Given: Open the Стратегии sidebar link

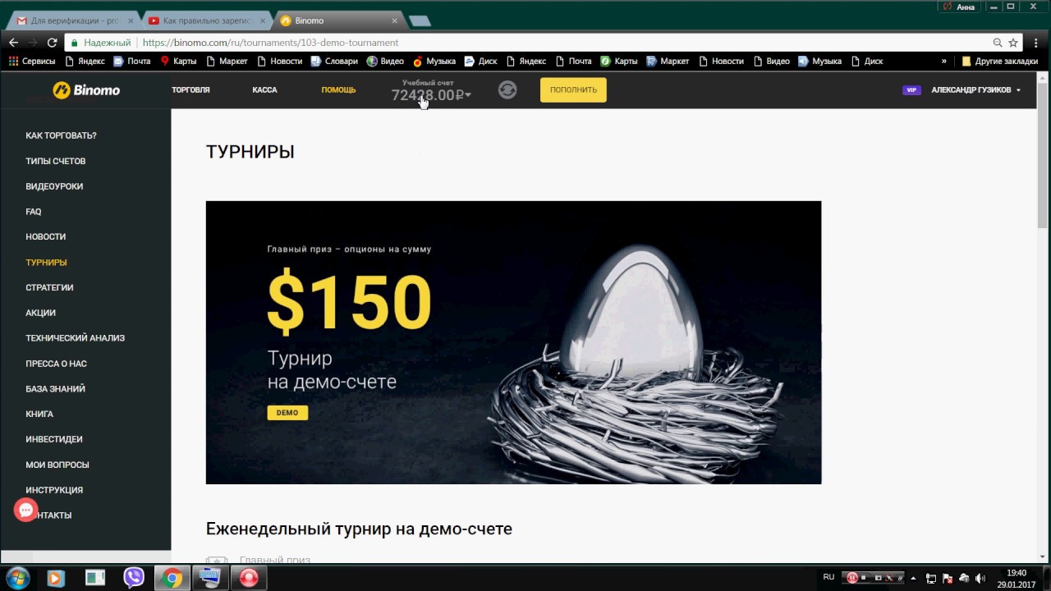Looking at the screenshot, I should (x=49, y=287).
